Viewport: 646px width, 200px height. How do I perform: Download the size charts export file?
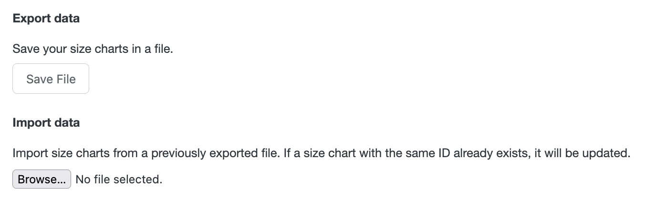[x=51, y=79]
